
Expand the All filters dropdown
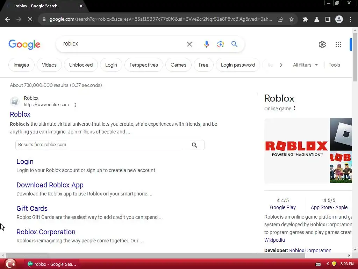(305, 65)
